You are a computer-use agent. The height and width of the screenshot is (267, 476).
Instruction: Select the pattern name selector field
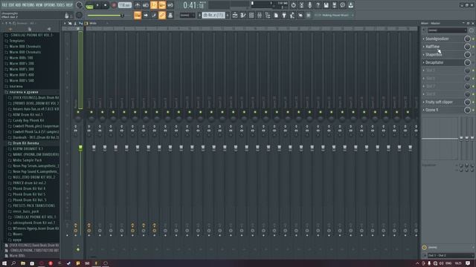click(x=213, y=15)
